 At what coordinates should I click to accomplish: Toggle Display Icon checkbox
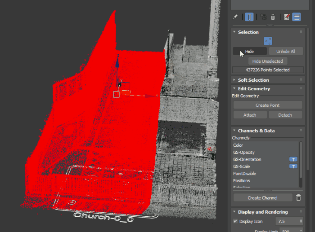(x=235, y=221)
